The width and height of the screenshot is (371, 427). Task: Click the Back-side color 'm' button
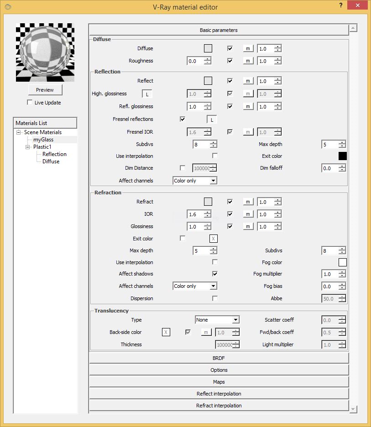click(x=206, y=332)
